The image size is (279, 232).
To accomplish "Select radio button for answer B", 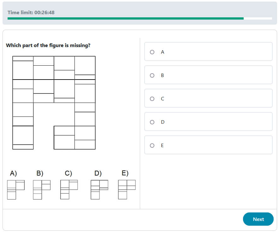I will (152, 75).
